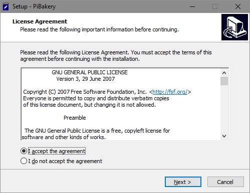Click the Cancel button
250x193 pixels.
tap(225, 182)
